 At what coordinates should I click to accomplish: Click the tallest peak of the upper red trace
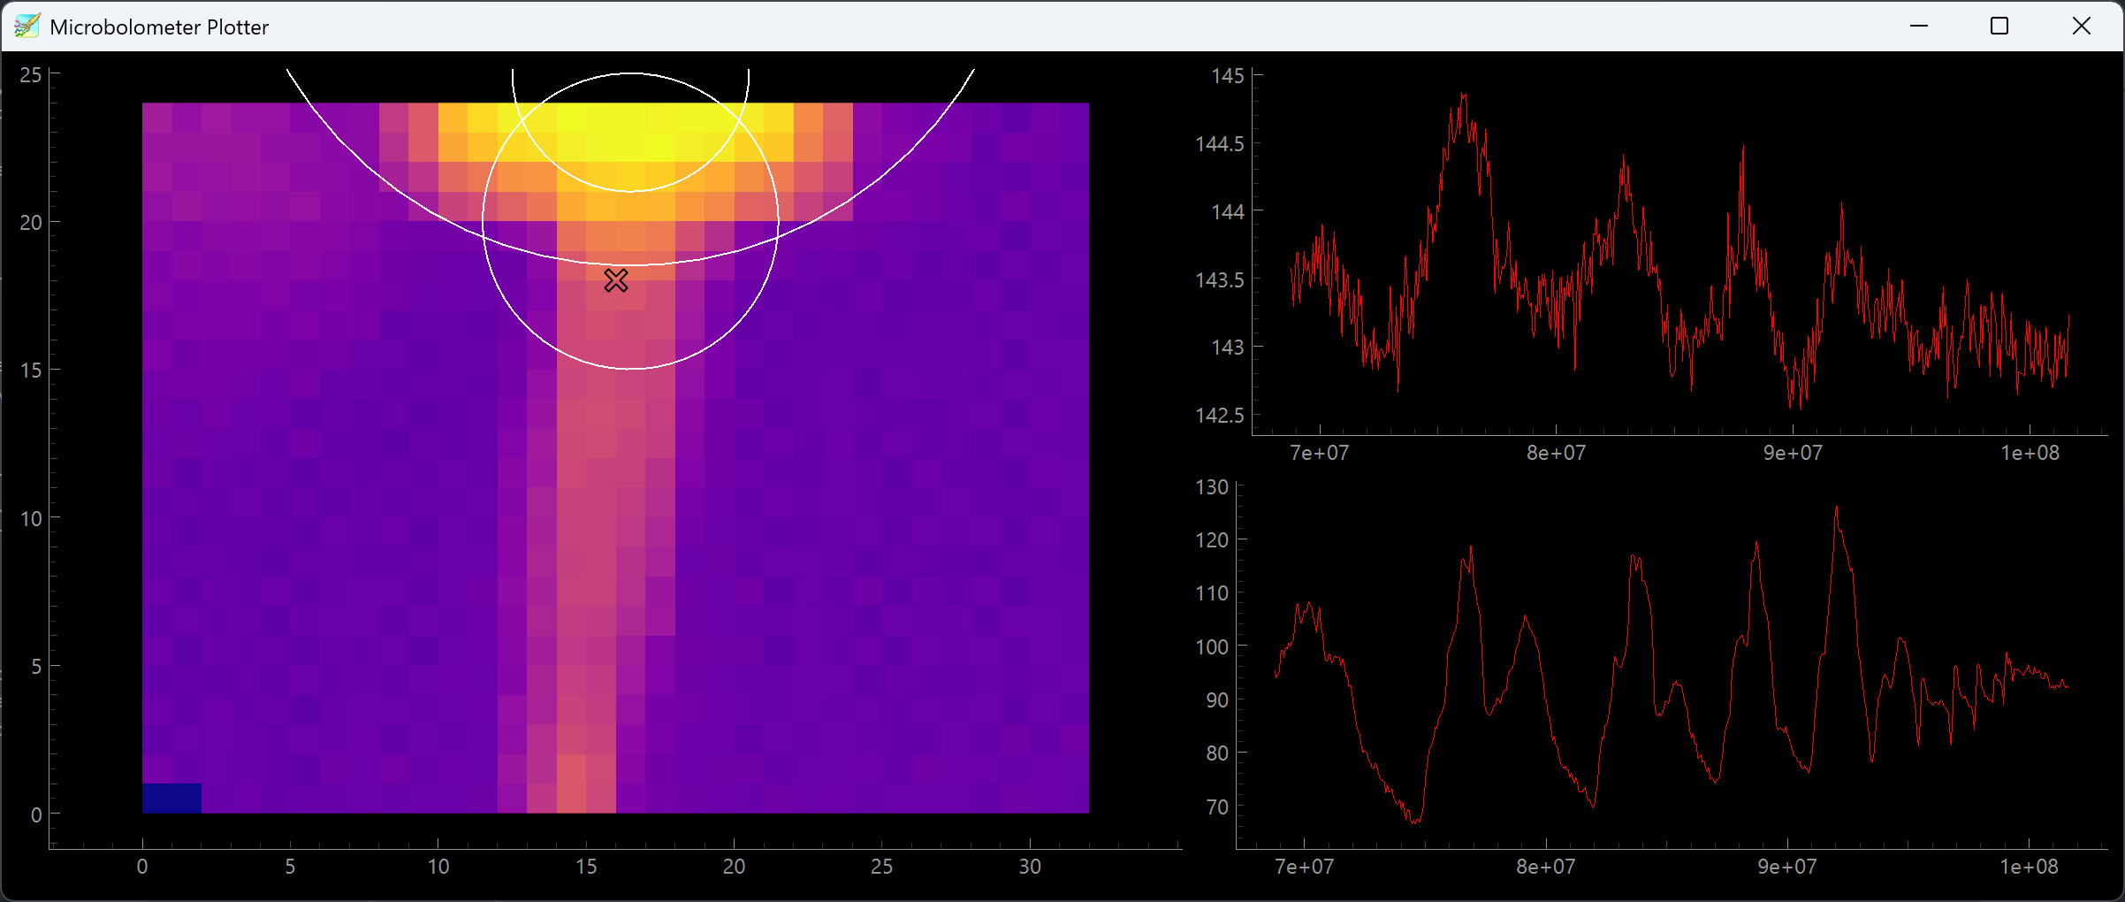click(x=1465, y=95)
